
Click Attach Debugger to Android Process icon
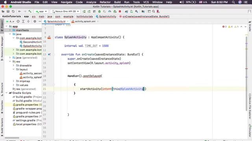click(x=115, y=11)
